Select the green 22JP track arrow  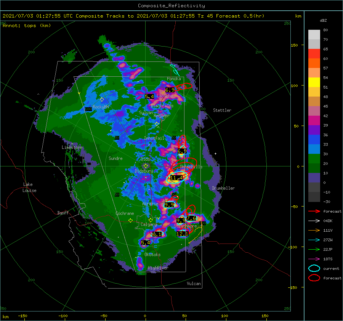[314, 249]
